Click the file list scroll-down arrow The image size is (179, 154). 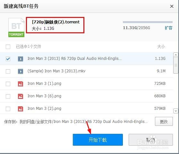coord(176,111)
